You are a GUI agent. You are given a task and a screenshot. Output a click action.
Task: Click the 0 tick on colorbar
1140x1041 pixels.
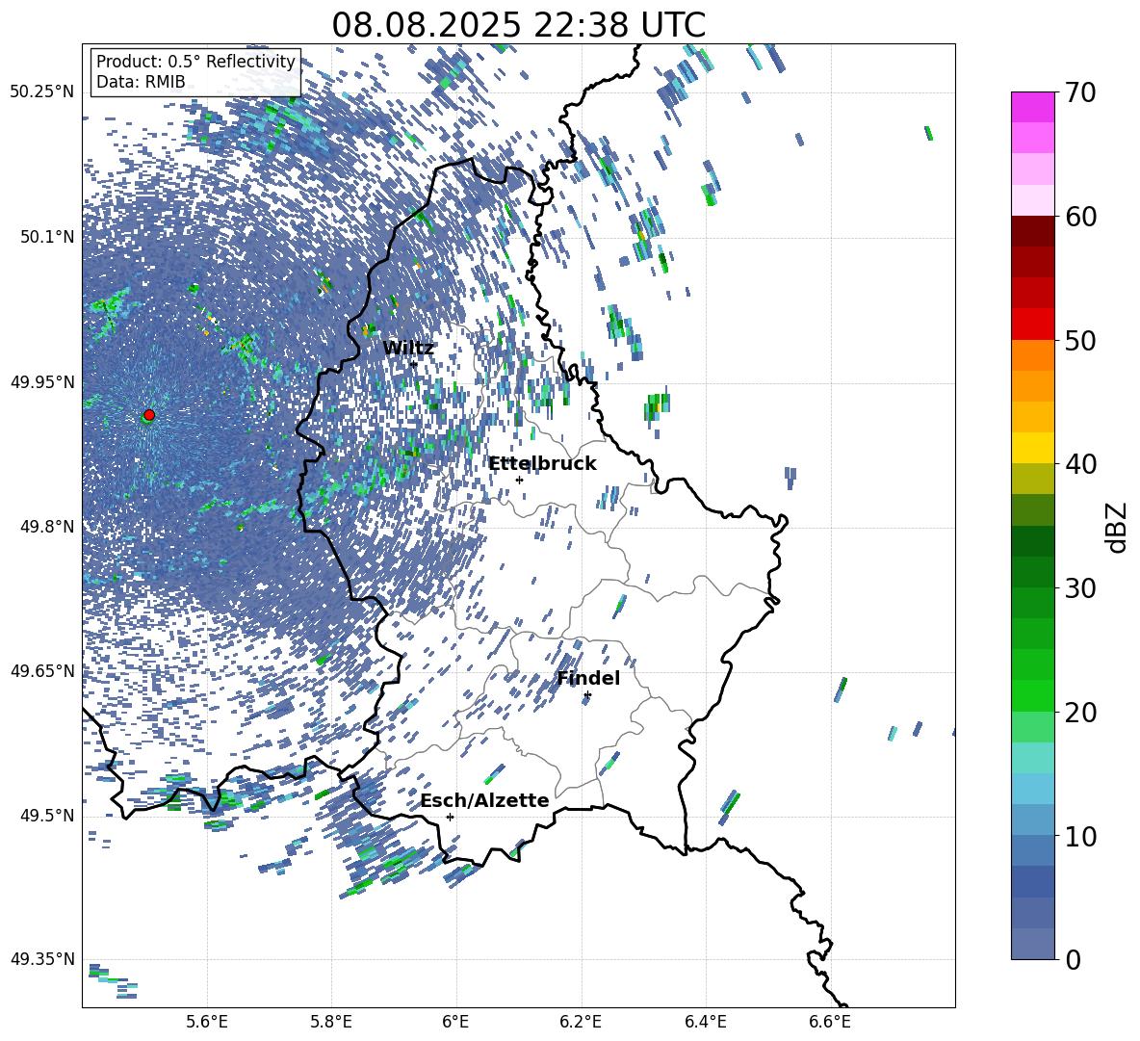(x=1073, y=959)
